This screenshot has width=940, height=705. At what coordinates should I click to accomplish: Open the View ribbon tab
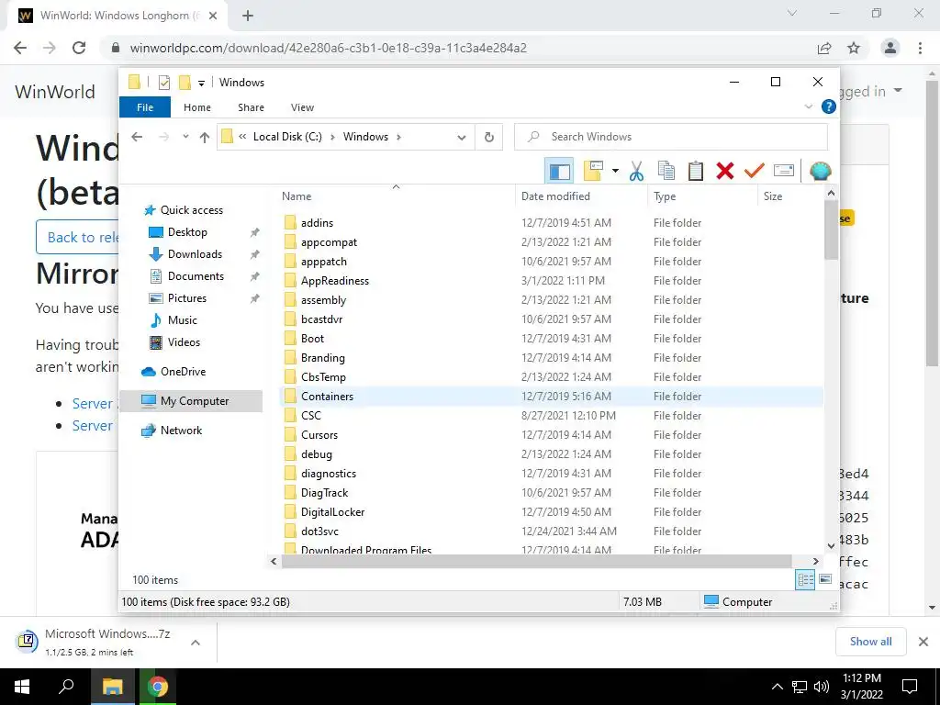pyautogui.click(x=302, y=107)
